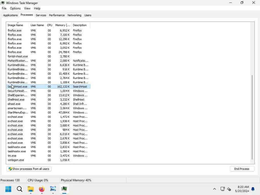Sort by Image Name column header
The image size is (260, 195).
[18, 25]
